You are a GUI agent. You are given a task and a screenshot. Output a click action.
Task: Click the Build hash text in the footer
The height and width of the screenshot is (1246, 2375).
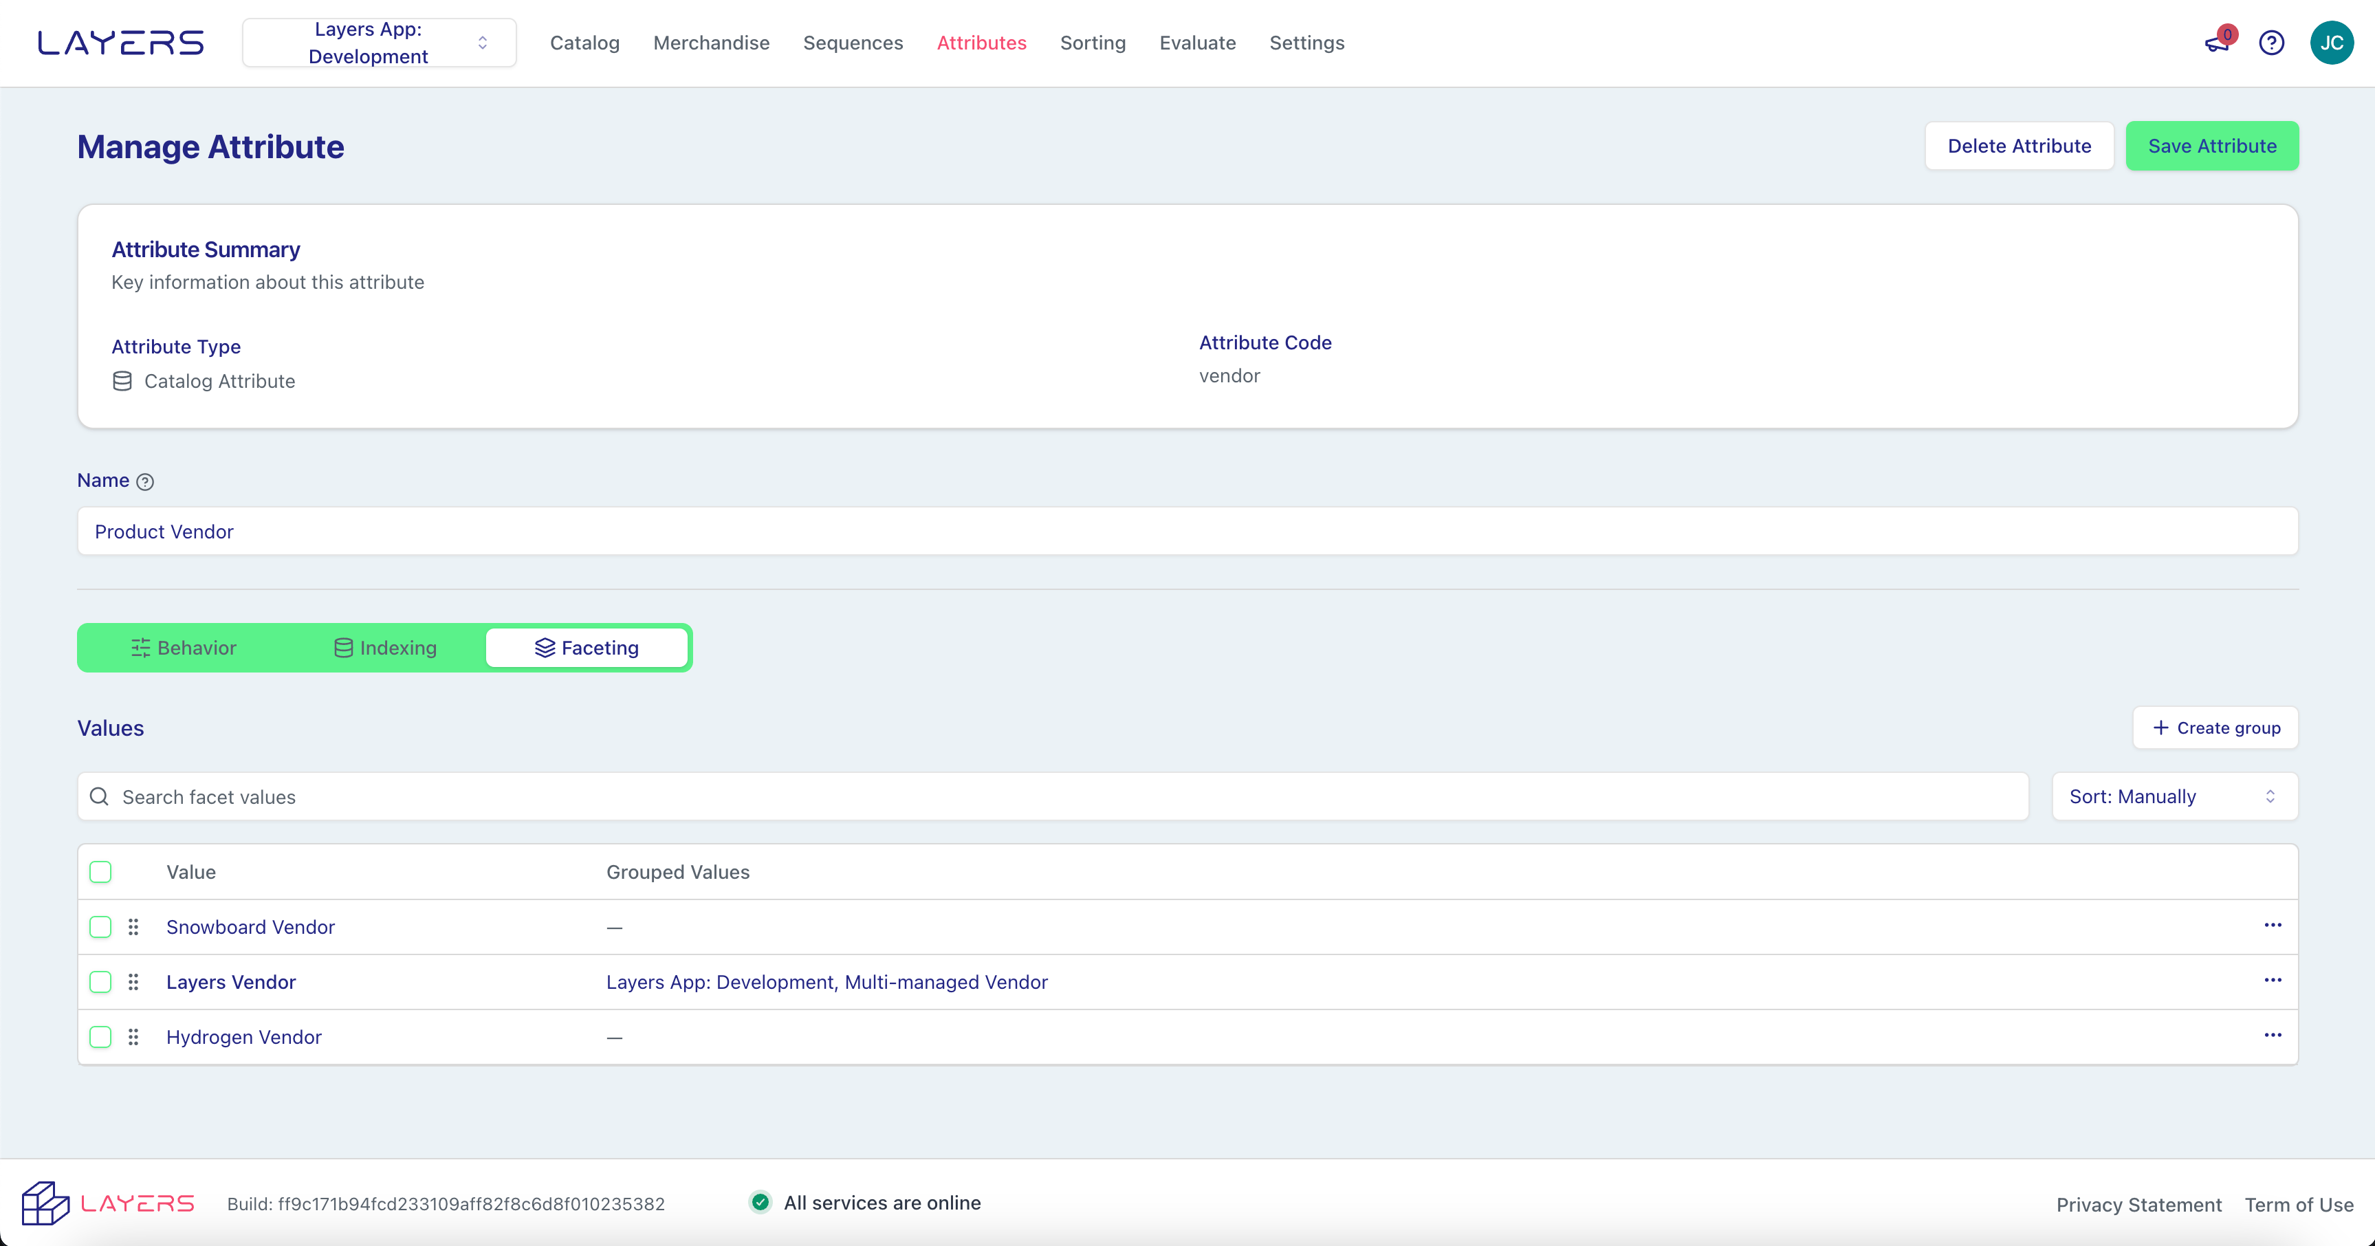pyautogui.click(x=446, y=1203)
